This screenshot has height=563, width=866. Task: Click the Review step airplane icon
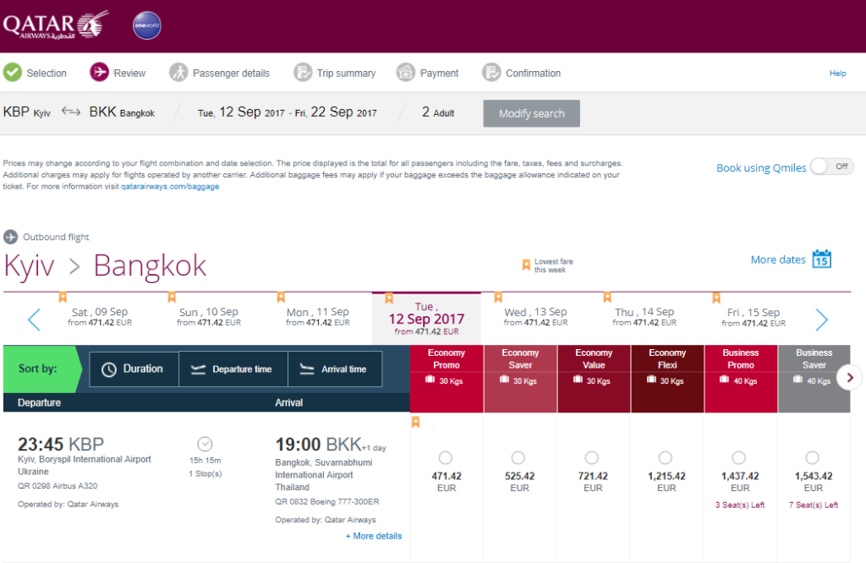(100, 72)
